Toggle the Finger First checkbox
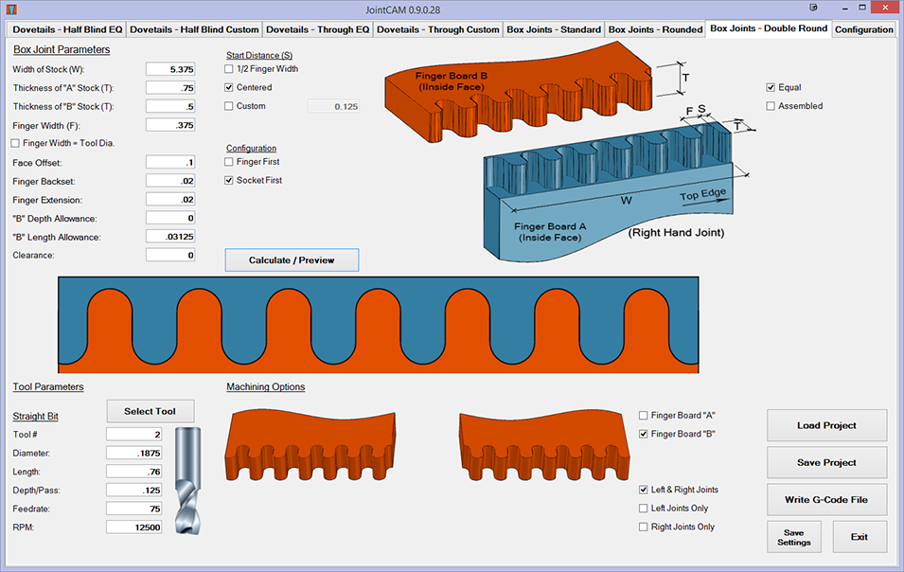This screenshot has width=904, height=572. (x=229, y=162)
